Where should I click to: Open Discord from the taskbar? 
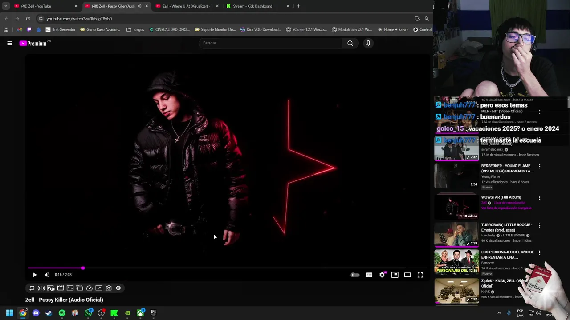(36, 313)
